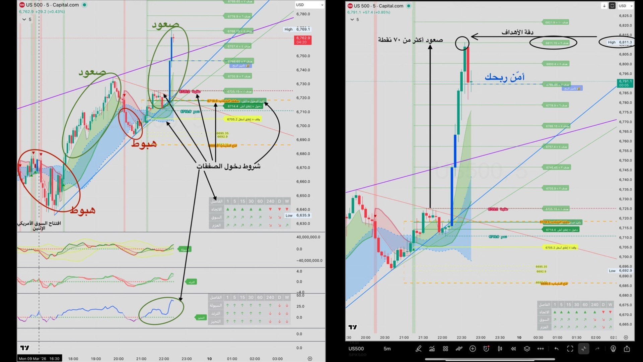Click the green market status dot on right chart

(408, 6)
